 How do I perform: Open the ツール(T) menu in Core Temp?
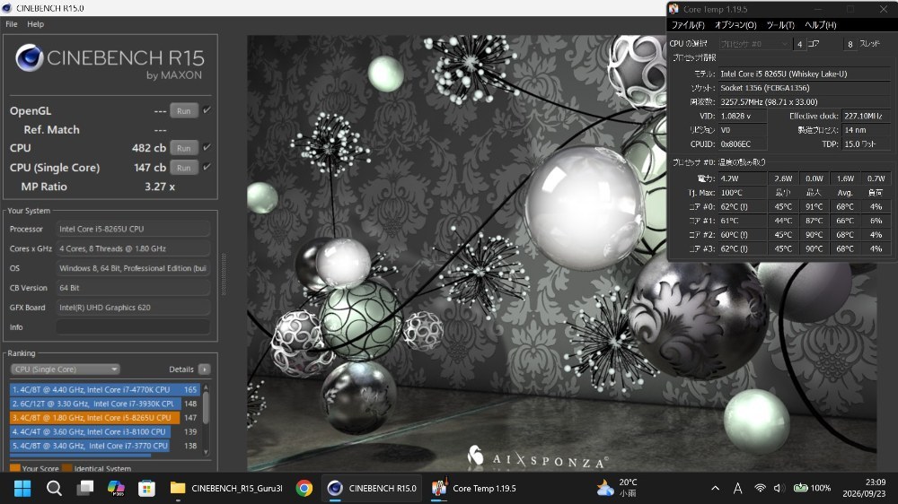[x=780, y=25]
